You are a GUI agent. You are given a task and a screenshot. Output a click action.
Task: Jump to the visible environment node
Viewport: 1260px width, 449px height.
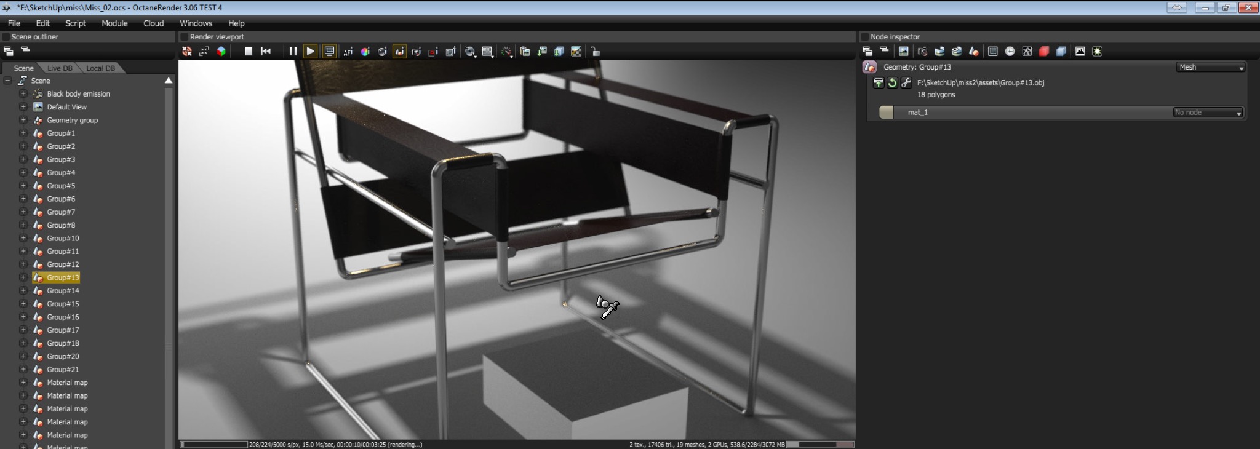point(957,51)
